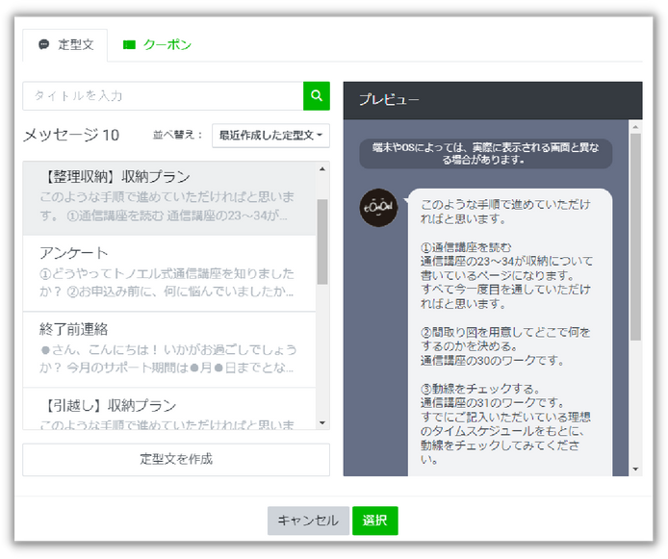Click the preview message bubble text

509,327
